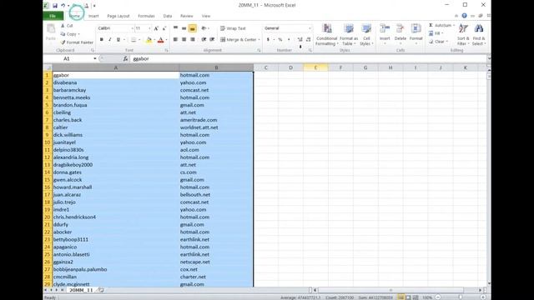
Task: Apply the yellow fill color
Action: pos(149,40)
